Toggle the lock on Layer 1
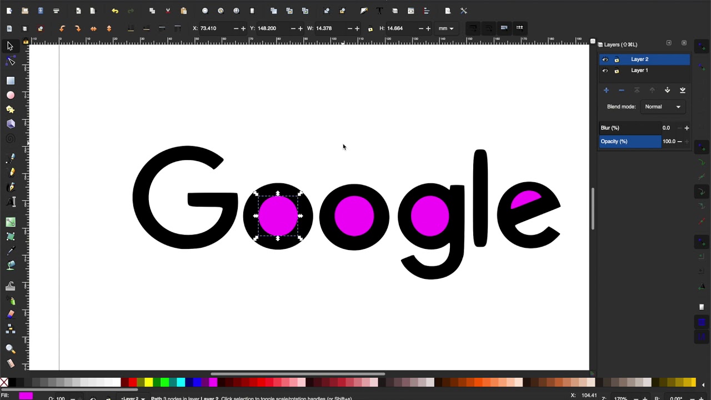Viewport: 711px width, 400px height. click(x=616, y=71)
